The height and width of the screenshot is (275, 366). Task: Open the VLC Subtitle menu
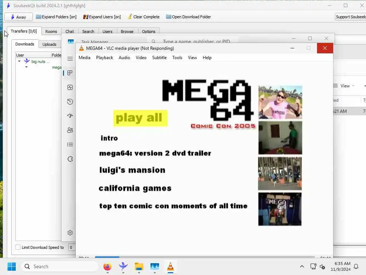[159, 58]
